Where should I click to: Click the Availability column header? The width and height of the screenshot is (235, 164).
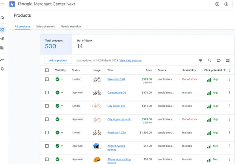pyautogui.click(x=189, y=70)
